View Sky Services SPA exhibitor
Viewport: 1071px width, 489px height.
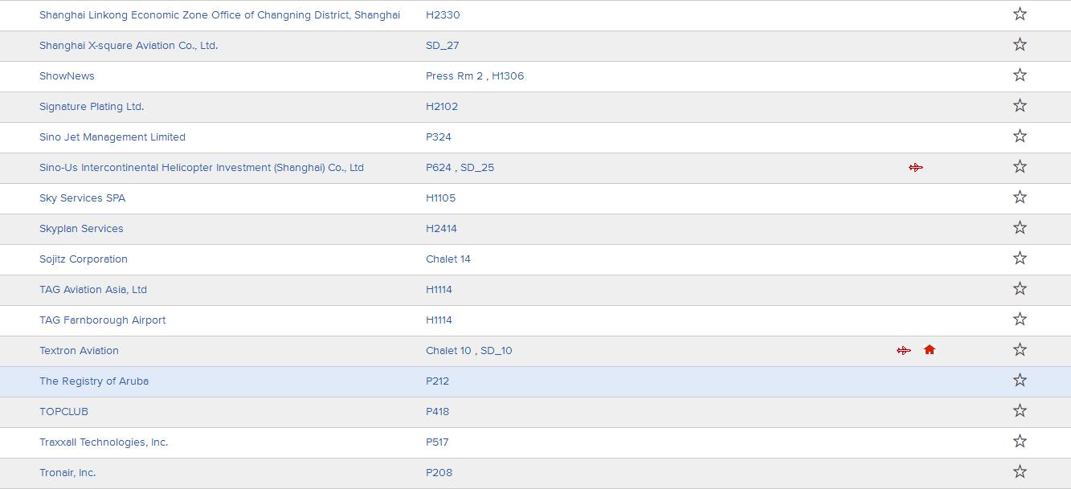pyautogui.click(x=83, y=198)
